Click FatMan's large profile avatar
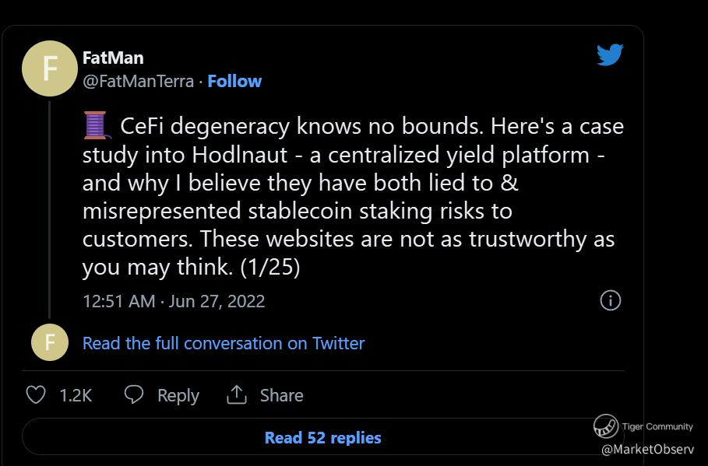Screen dimensions: 708x466 tap(50, 68)
